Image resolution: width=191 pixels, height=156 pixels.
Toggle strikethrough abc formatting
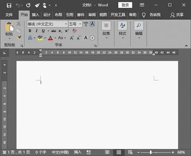(53, 31)
